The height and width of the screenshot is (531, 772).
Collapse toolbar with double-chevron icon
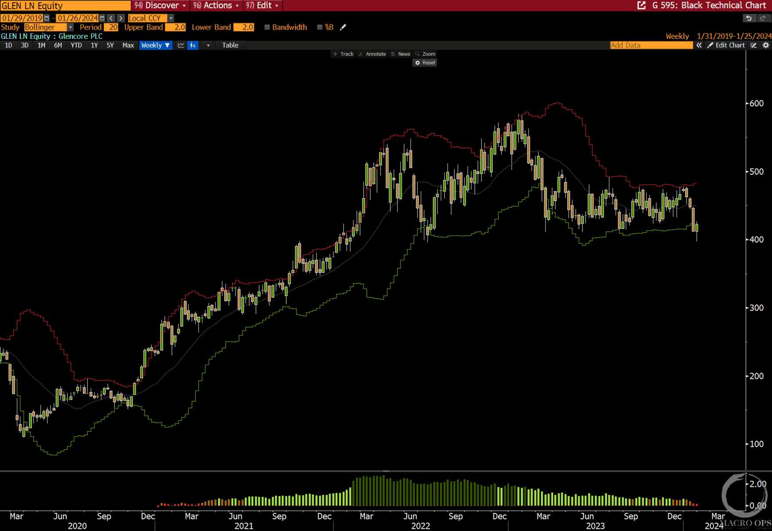(699, 45)
